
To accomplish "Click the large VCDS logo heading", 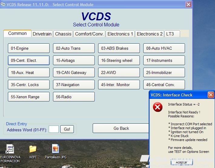I will (x=96, y=16).
